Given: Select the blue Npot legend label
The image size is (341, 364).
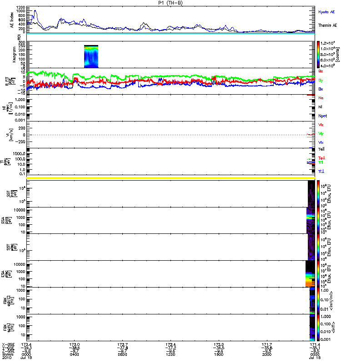Looking at the screenshot, I should pyautogui.click(x=323, y=116).
